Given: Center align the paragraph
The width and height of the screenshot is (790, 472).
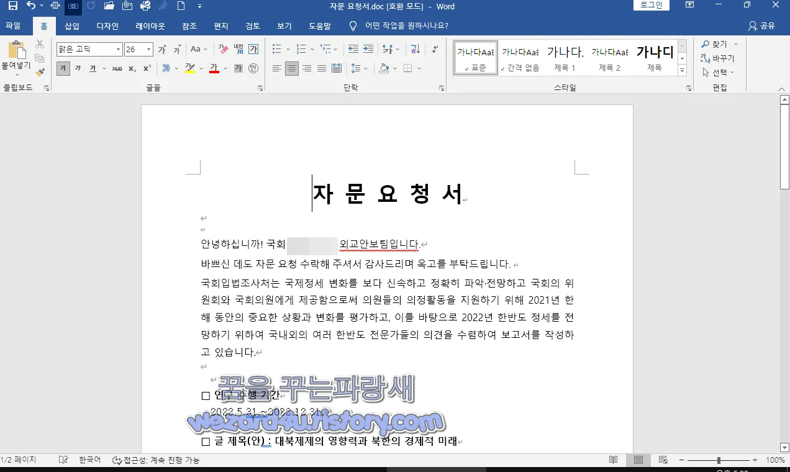Looking at the screenshot, I should 292,68.
